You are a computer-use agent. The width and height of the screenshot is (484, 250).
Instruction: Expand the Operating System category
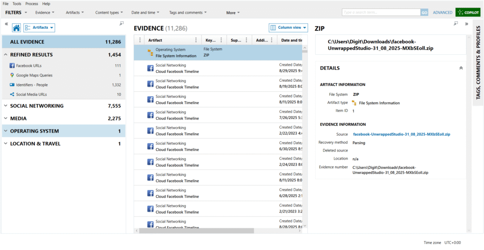point(6,131)
